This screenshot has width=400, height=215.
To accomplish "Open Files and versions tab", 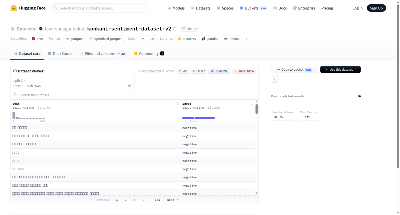I will tap(103, 54).
